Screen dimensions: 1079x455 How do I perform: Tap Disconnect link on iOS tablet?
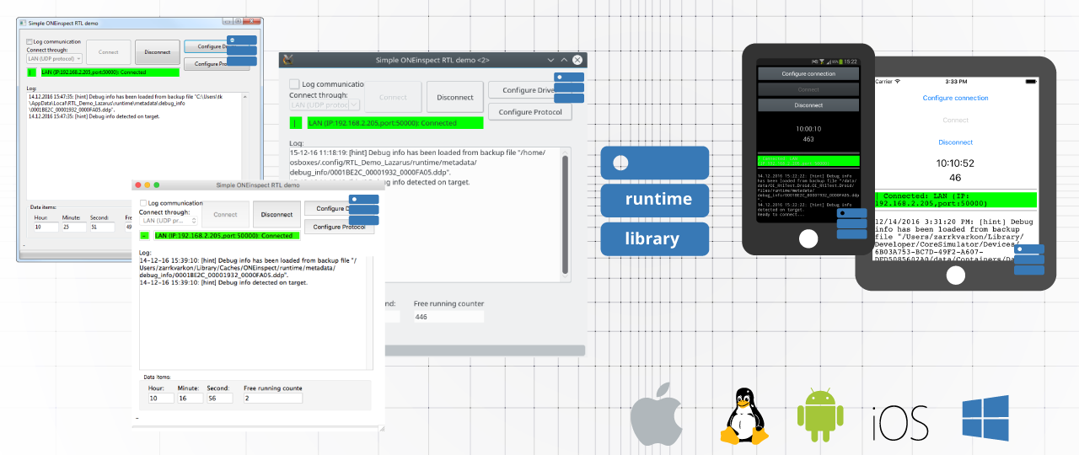pos(956,142)
